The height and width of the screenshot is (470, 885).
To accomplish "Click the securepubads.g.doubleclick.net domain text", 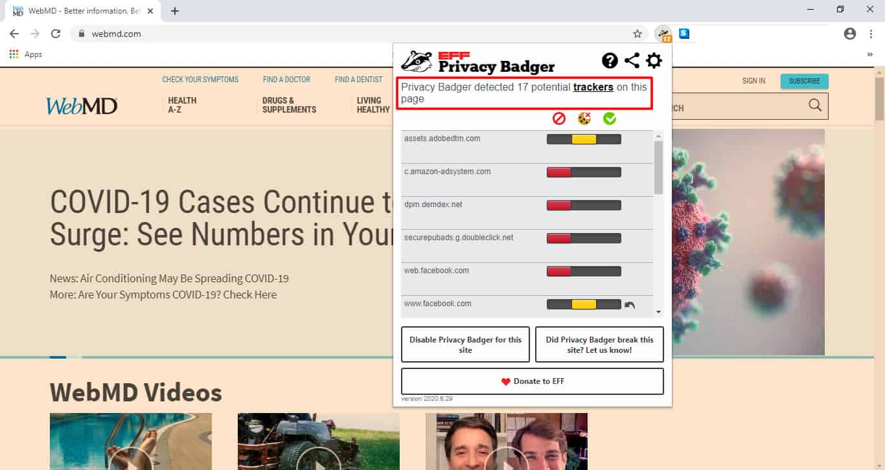I will (459, 238).
